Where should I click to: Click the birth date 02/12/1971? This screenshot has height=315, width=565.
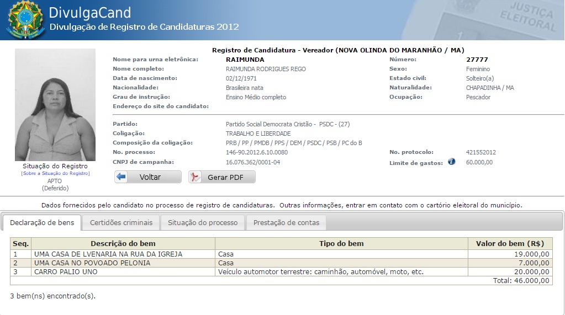pyautogui.click(x=241, y=78)
